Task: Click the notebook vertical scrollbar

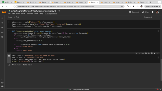Action: click(x=161, y=70)
